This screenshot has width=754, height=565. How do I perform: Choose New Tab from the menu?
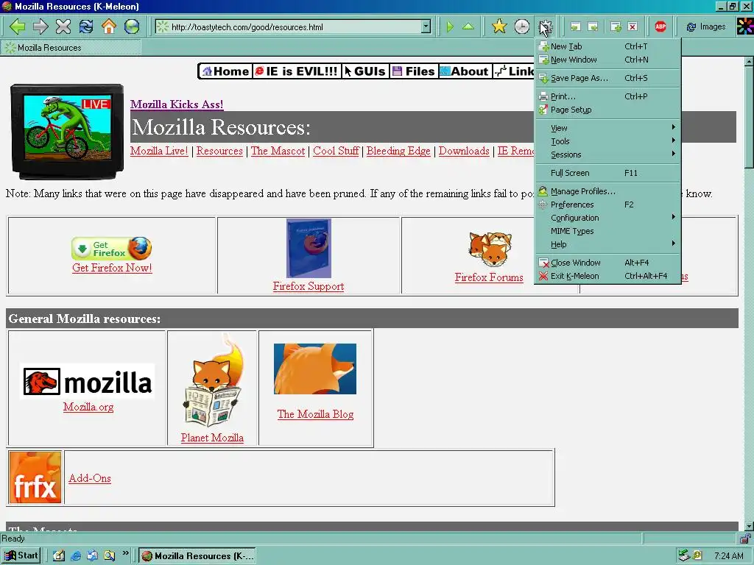pyautogui.click(x=607, y=46)
